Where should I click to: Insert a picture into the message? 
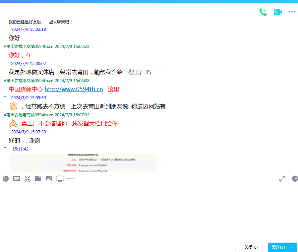(x=49, y=179)
